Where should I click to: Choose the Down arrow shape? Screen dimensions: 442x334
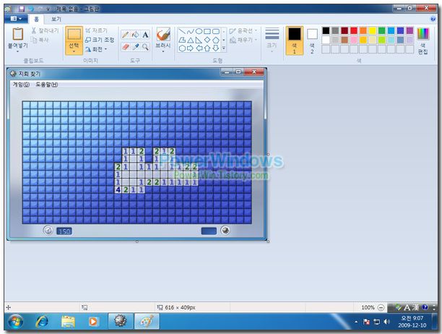tap(216, 48)
